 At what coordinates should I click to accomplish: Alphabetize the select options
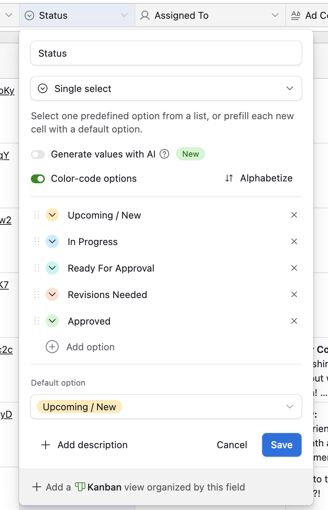point(259,178)
